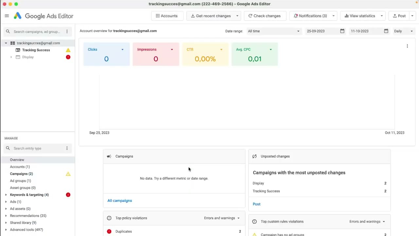
Task: Click red error icon beside Duplicates
Action: pos(109,231)
